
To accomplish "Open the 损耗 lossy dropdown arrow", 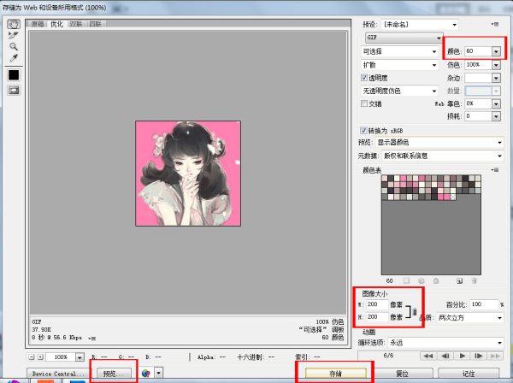I will point(496,116).
